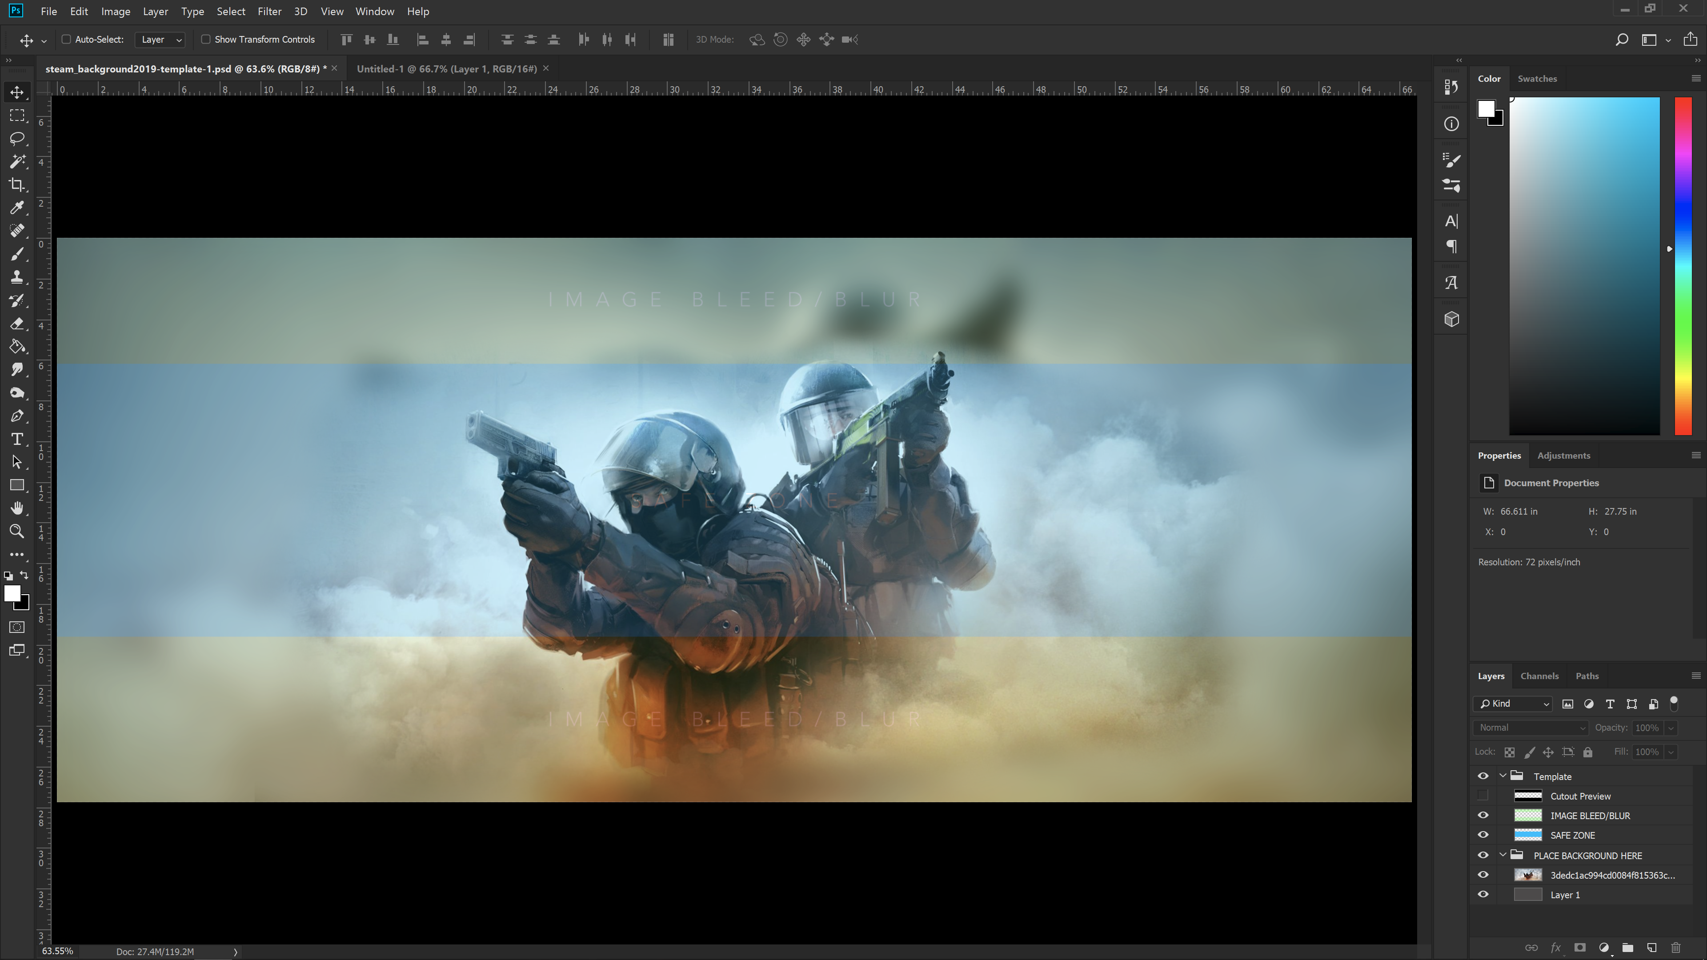
Task: Select the Eyedropper tool
Action: [17, 208]
